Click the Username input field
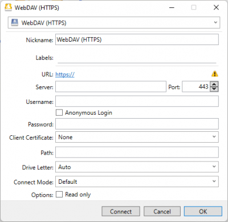Viewport: 228px width, 222px height. point(137,101)
